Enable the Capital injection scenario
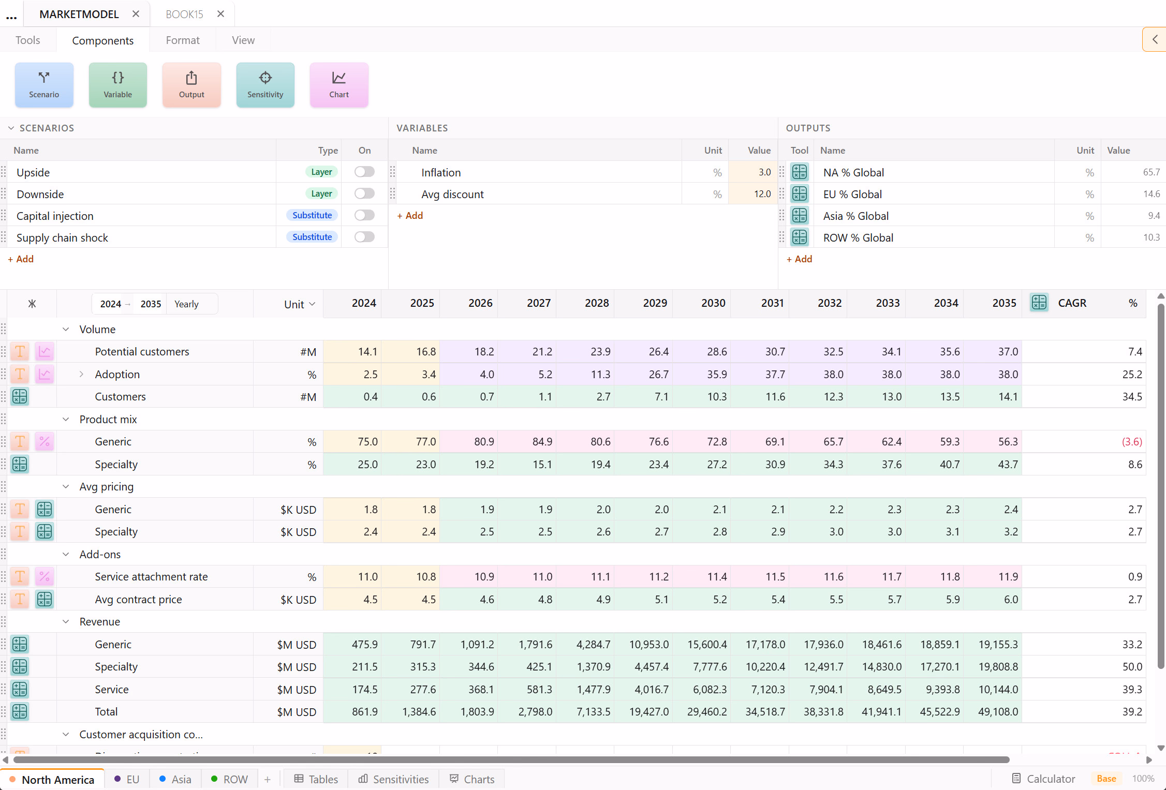 [x=364, y=215]
